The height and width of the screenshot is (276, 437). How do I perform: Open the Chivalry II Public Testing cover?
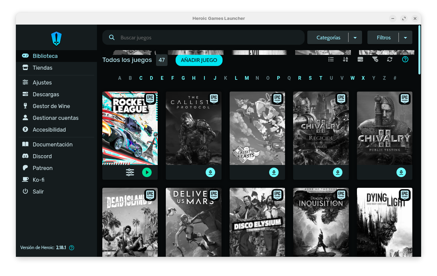coord(385,128)
